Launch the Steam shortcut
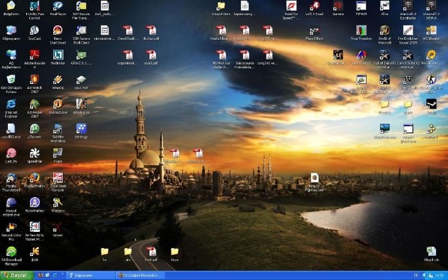 (431, 104)
